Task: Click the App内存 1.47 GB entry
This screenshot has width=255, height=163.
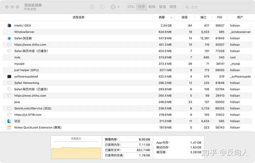Action: pos(179,142)
